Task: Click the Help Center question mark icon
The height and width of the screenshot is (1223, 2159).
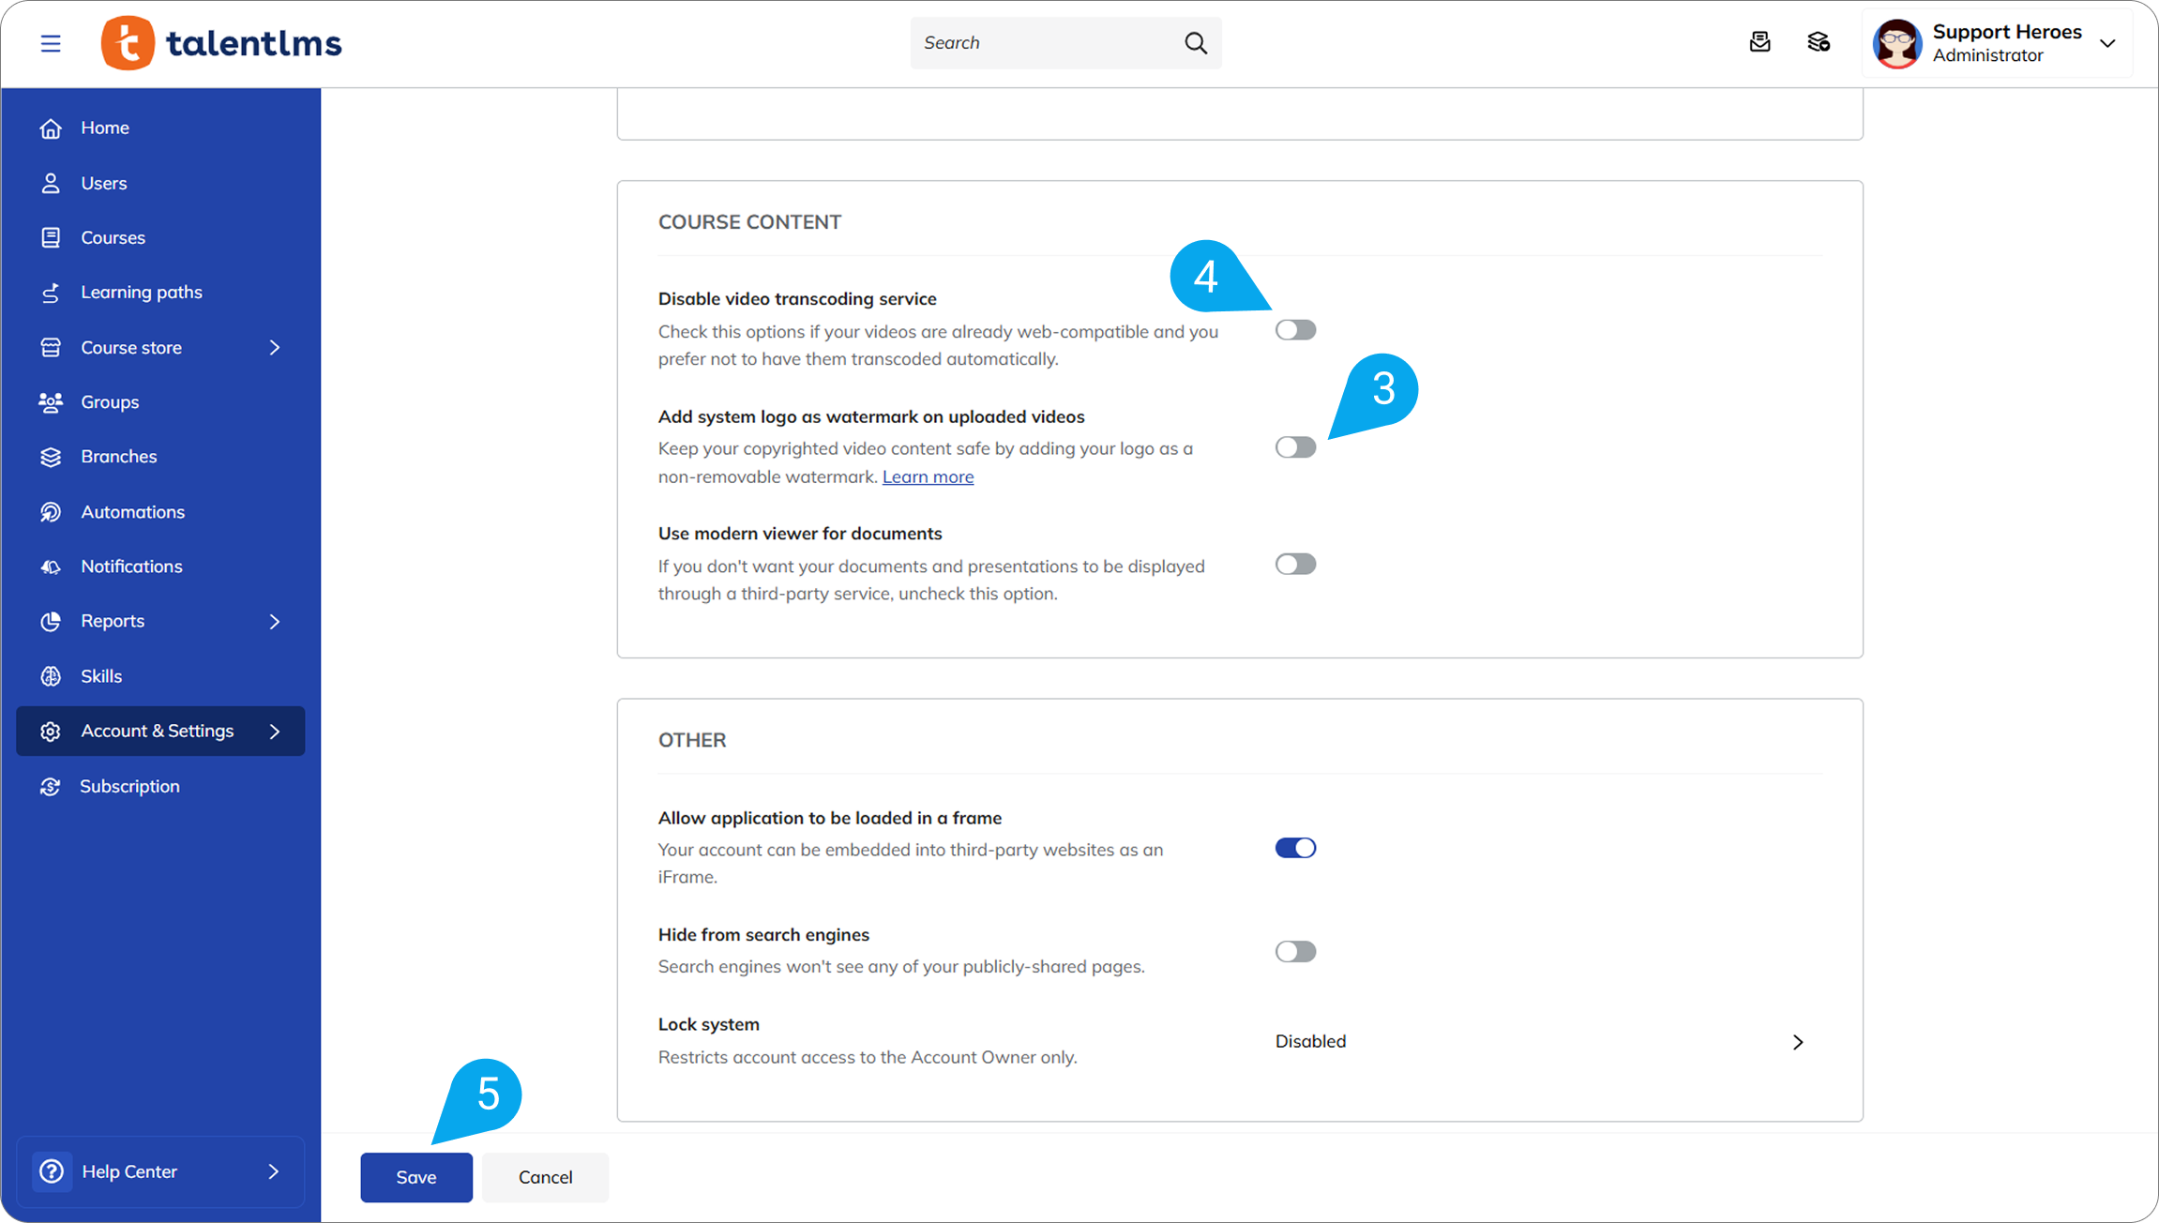Action: click(53, 1171)
